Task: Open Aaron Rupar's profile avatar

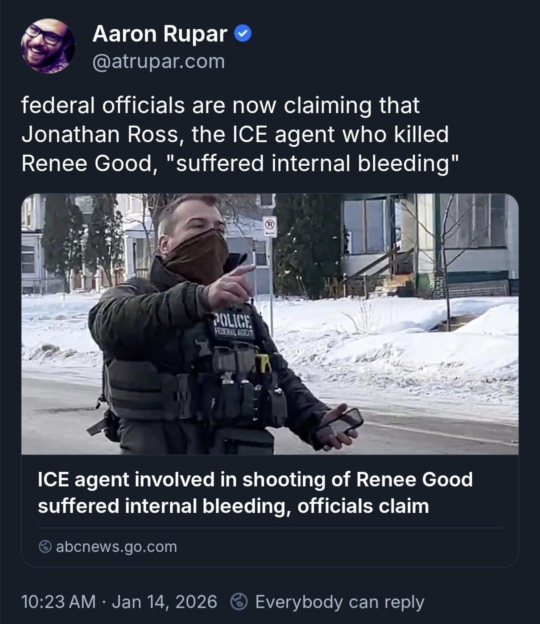Action: pos(48,47)
